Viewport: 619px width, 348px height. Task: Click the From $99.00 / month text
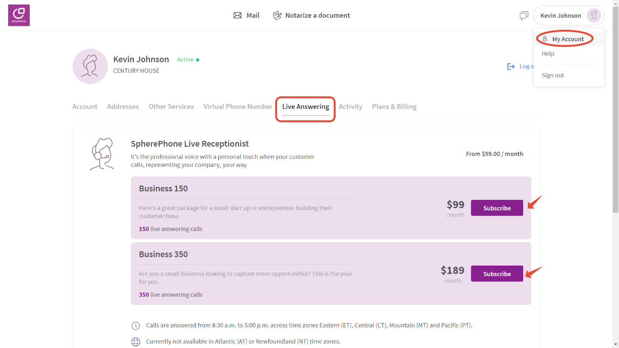[494, 154]
